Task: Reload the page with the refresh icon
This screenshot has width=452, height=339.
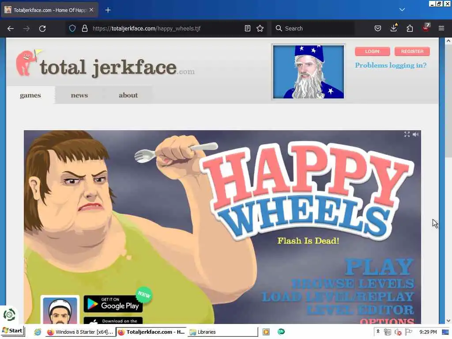Action: [x=42, y=29]
